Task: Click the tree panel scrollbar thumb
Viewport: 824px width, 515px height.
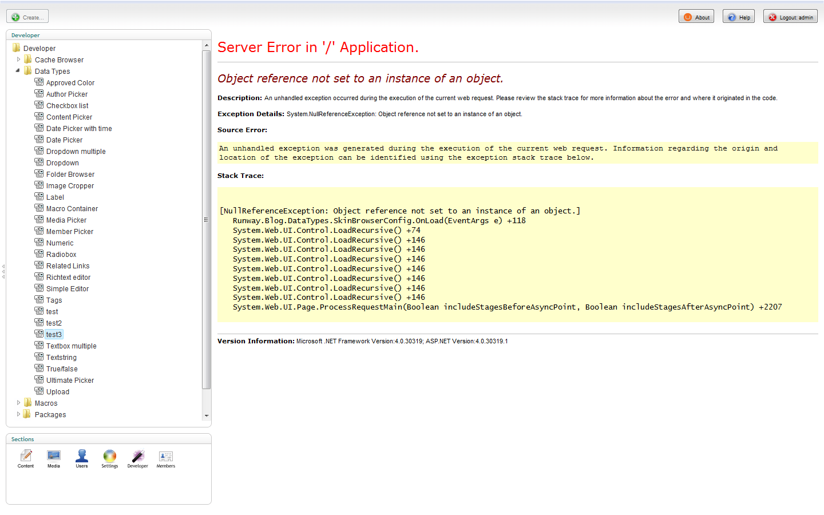Action: coord(207,220)
